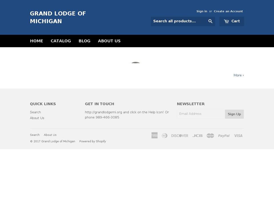The image size is (274, 206).
Task: Click the American Express payment icon
Action: pos(154,135)
